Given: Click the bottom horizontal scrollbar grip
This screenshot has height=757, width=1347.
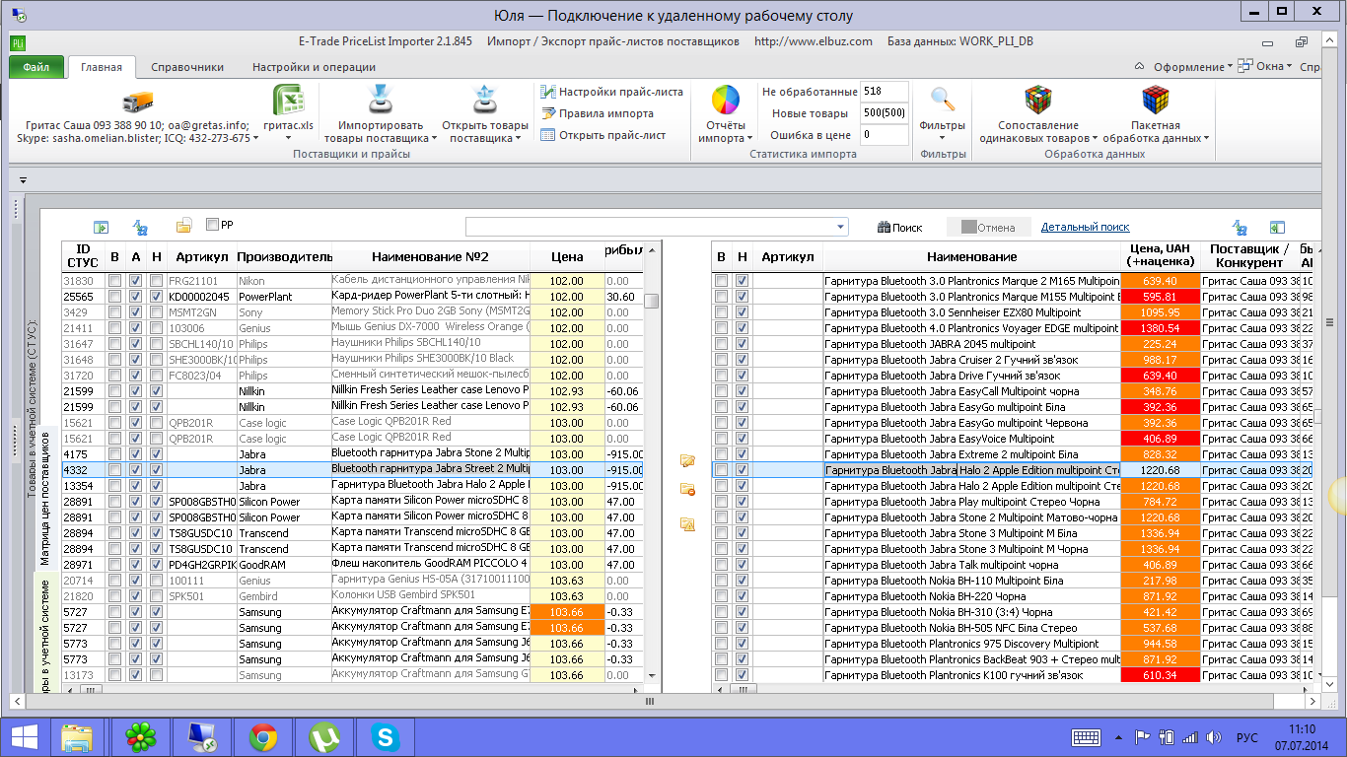Looking at the screenshot, I should tap(650, 702).
